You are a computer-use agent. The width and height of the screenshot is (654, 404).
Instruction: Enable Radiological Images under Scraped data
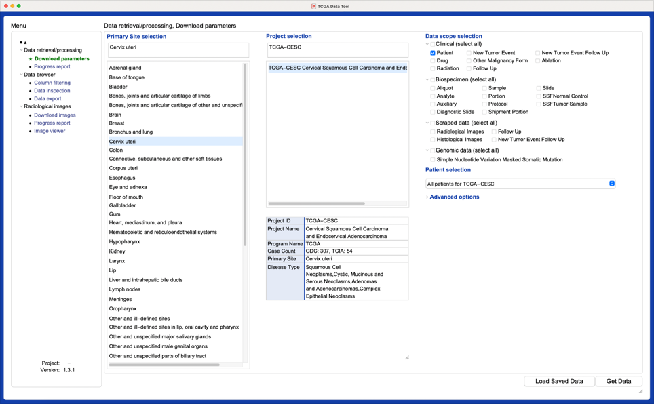[x=432, y=131]
